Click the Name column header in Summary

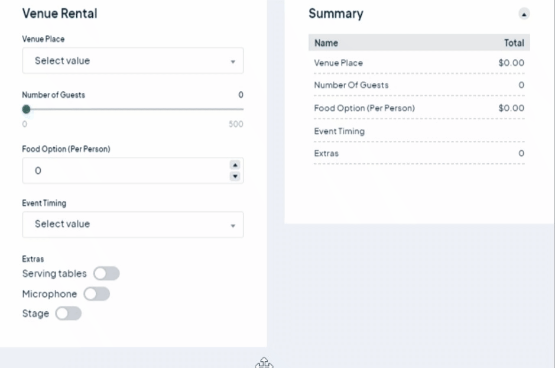coord(326,43)
